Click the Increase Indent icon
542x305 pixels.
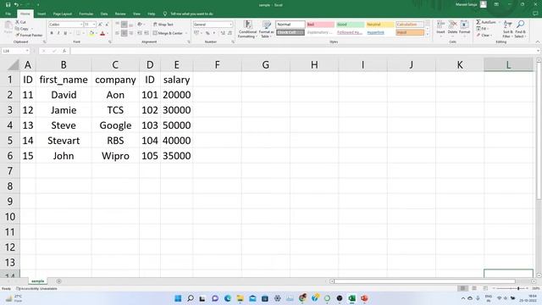(147, 33)
